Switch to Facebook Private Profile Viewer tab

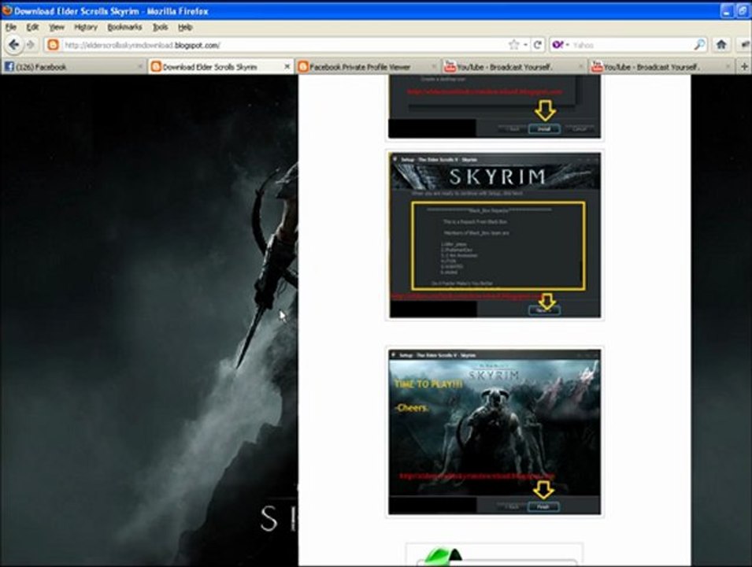(x=368, y=67)
